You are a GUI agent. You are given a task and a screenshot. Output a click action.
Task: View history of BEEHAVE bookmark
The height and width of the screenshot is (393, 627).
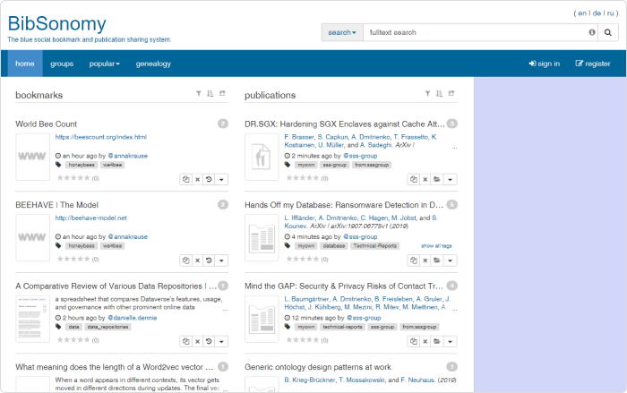click(209, 261)
